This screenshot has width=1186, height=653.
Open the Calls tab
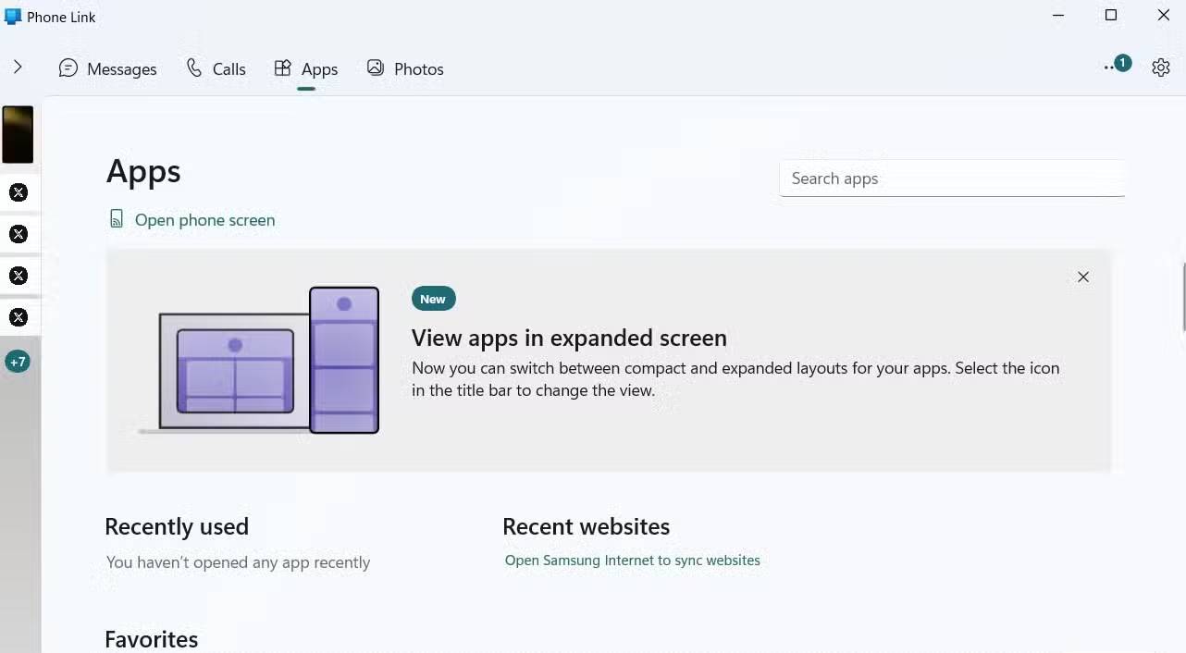click(x=216, y=69)
